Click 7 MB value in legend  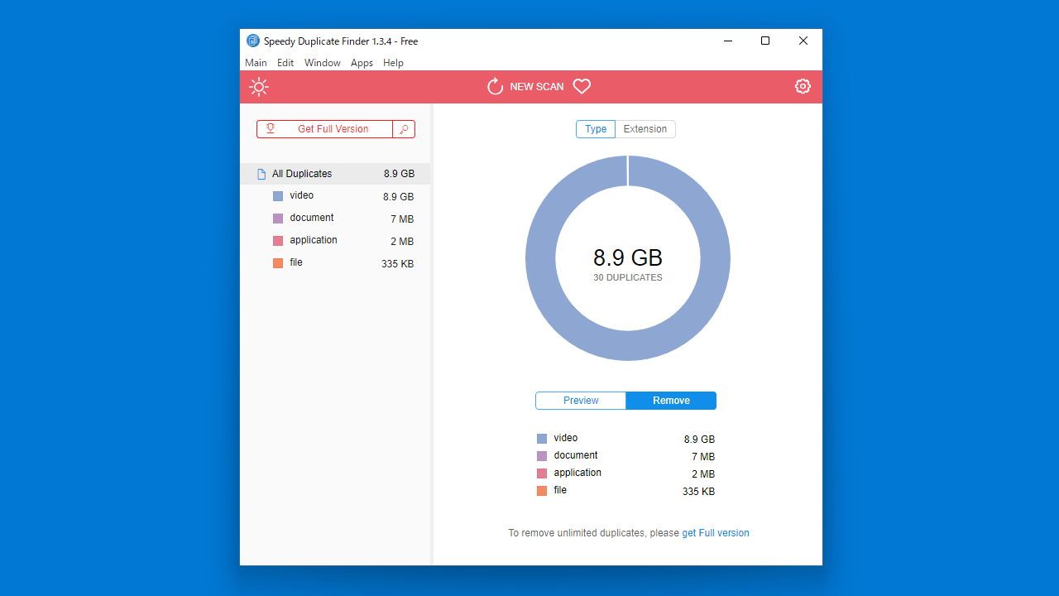coord(703,457)
